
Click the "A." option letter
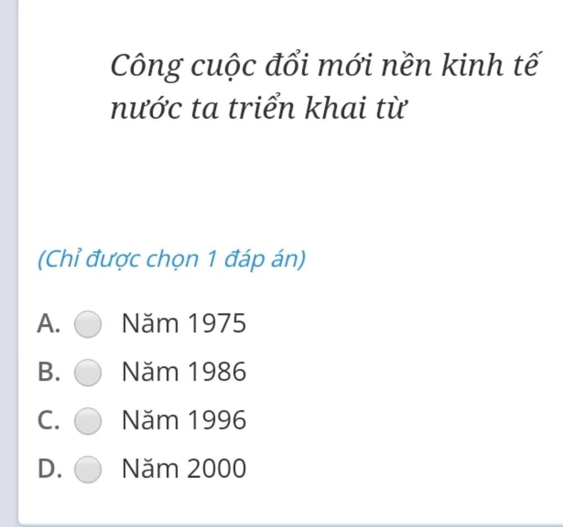[x=48, y=324]
